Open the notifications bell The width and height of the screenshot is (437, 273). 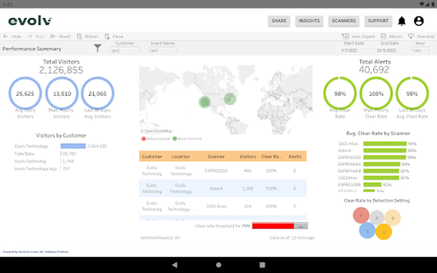coord(402,21)
